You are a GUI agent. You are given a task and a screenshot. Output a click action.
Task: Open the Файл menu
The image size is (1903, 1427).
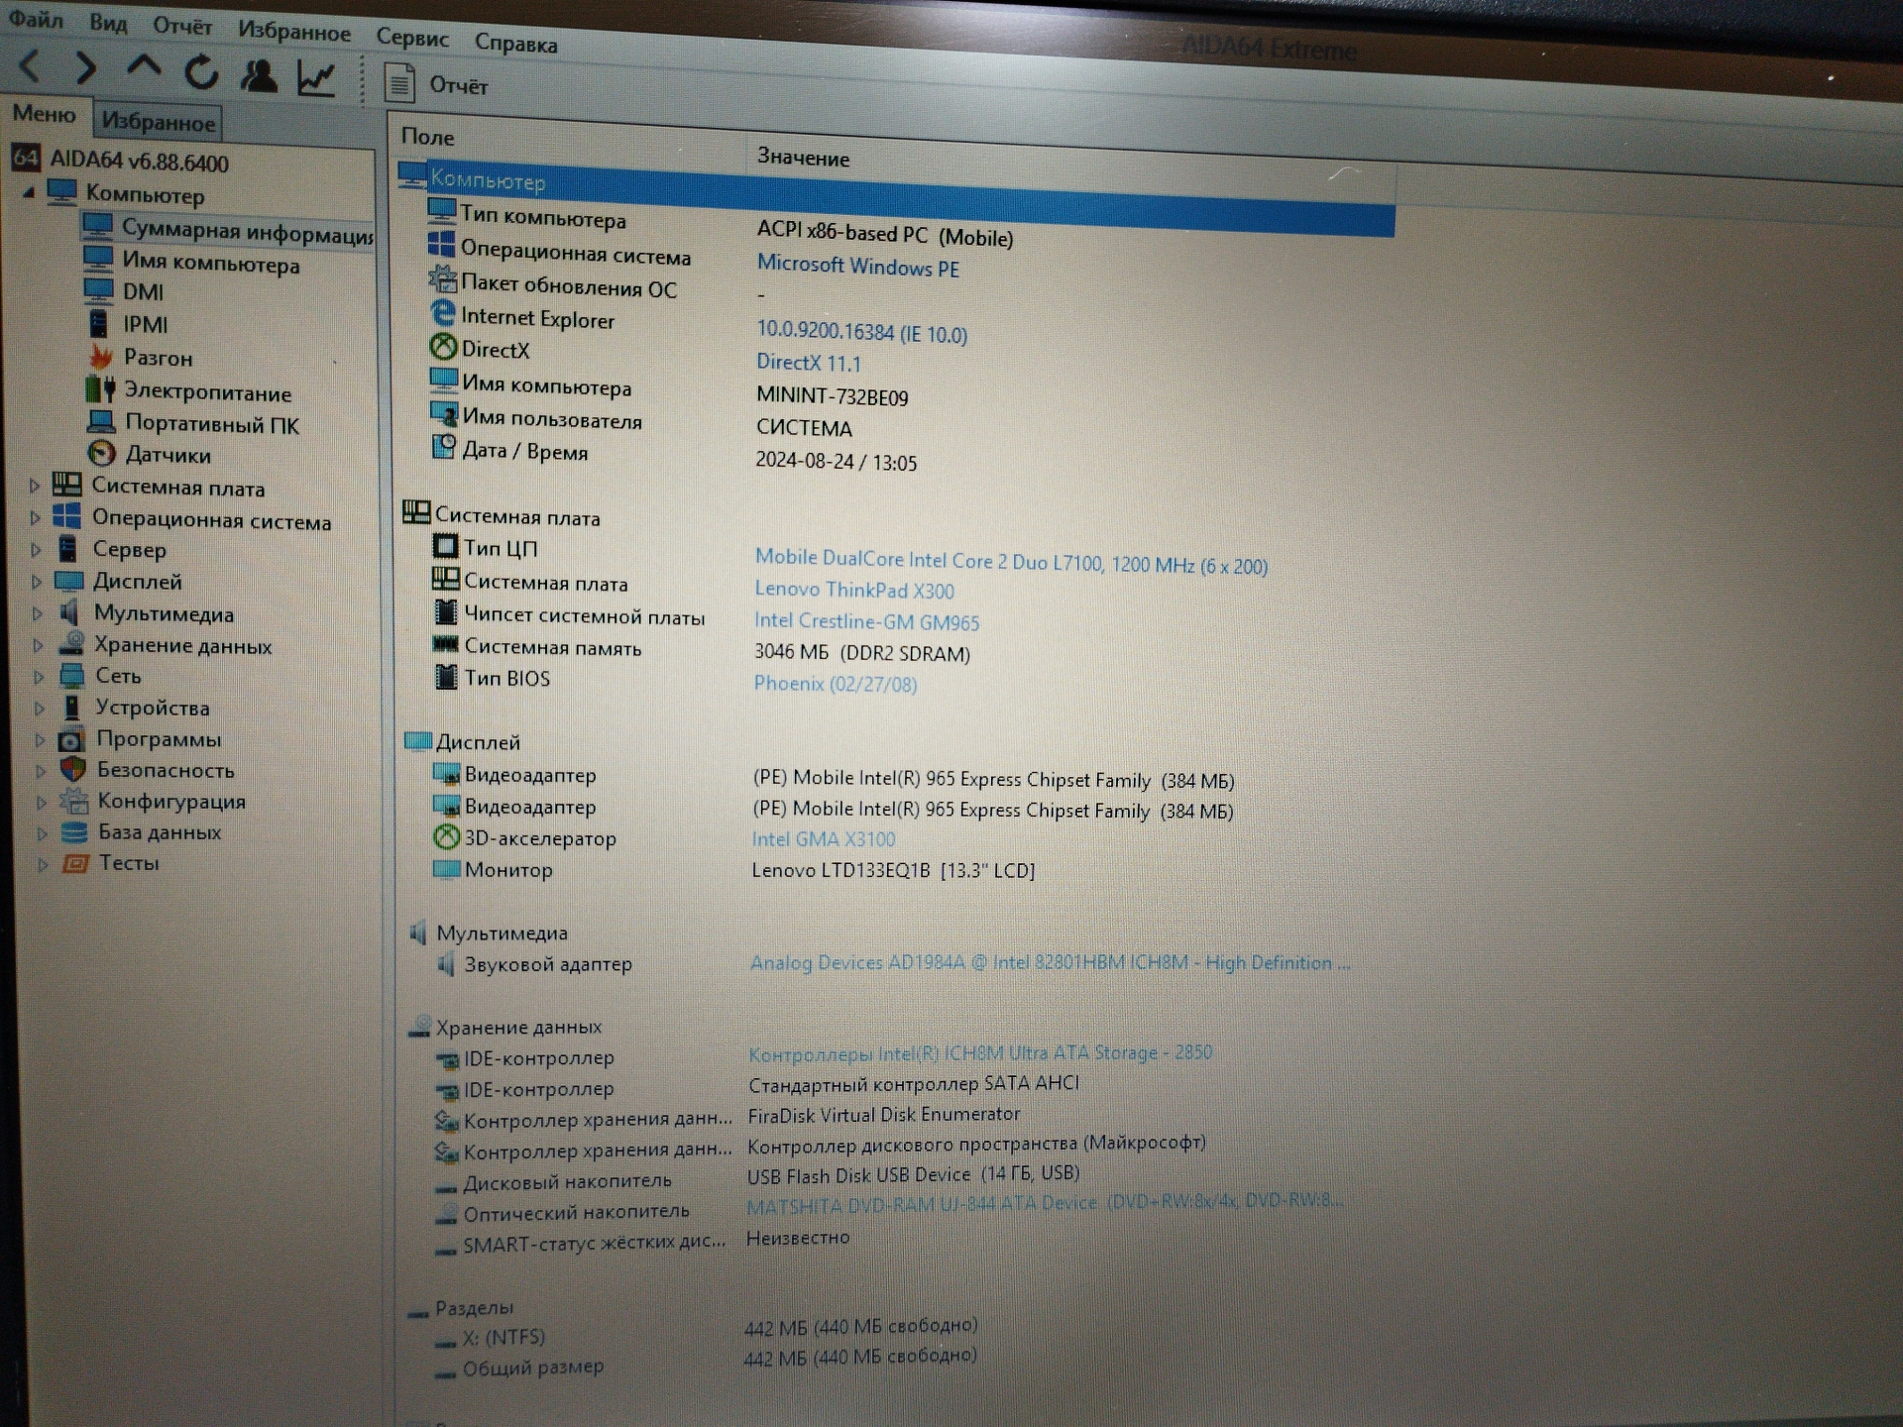pyautogui.click(x=36, y=19)
